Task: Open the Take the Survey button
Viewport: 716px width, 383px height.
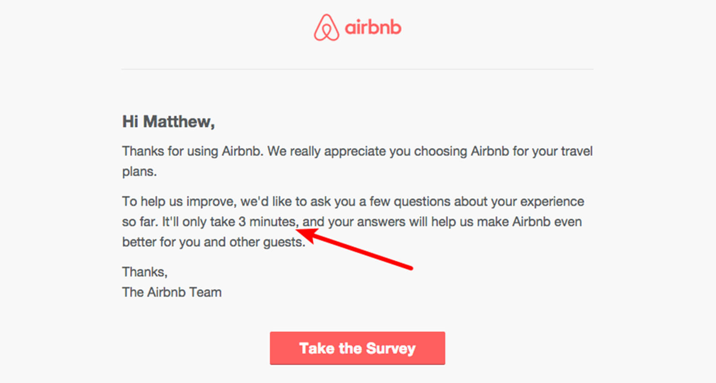Action: pos(358,348)
